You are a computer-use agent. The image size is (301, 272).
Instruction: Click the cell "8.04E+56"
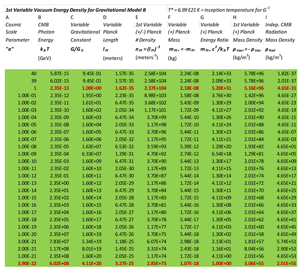click(x=254, y=249)
